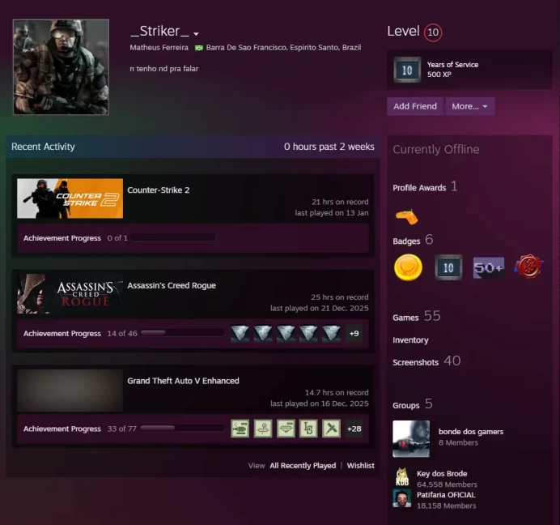Image resolution: width=560 pixels, height=525 pixels.
Task: Click the GTA V helicopter achievement icon
Action: click(x=240, y=429)
